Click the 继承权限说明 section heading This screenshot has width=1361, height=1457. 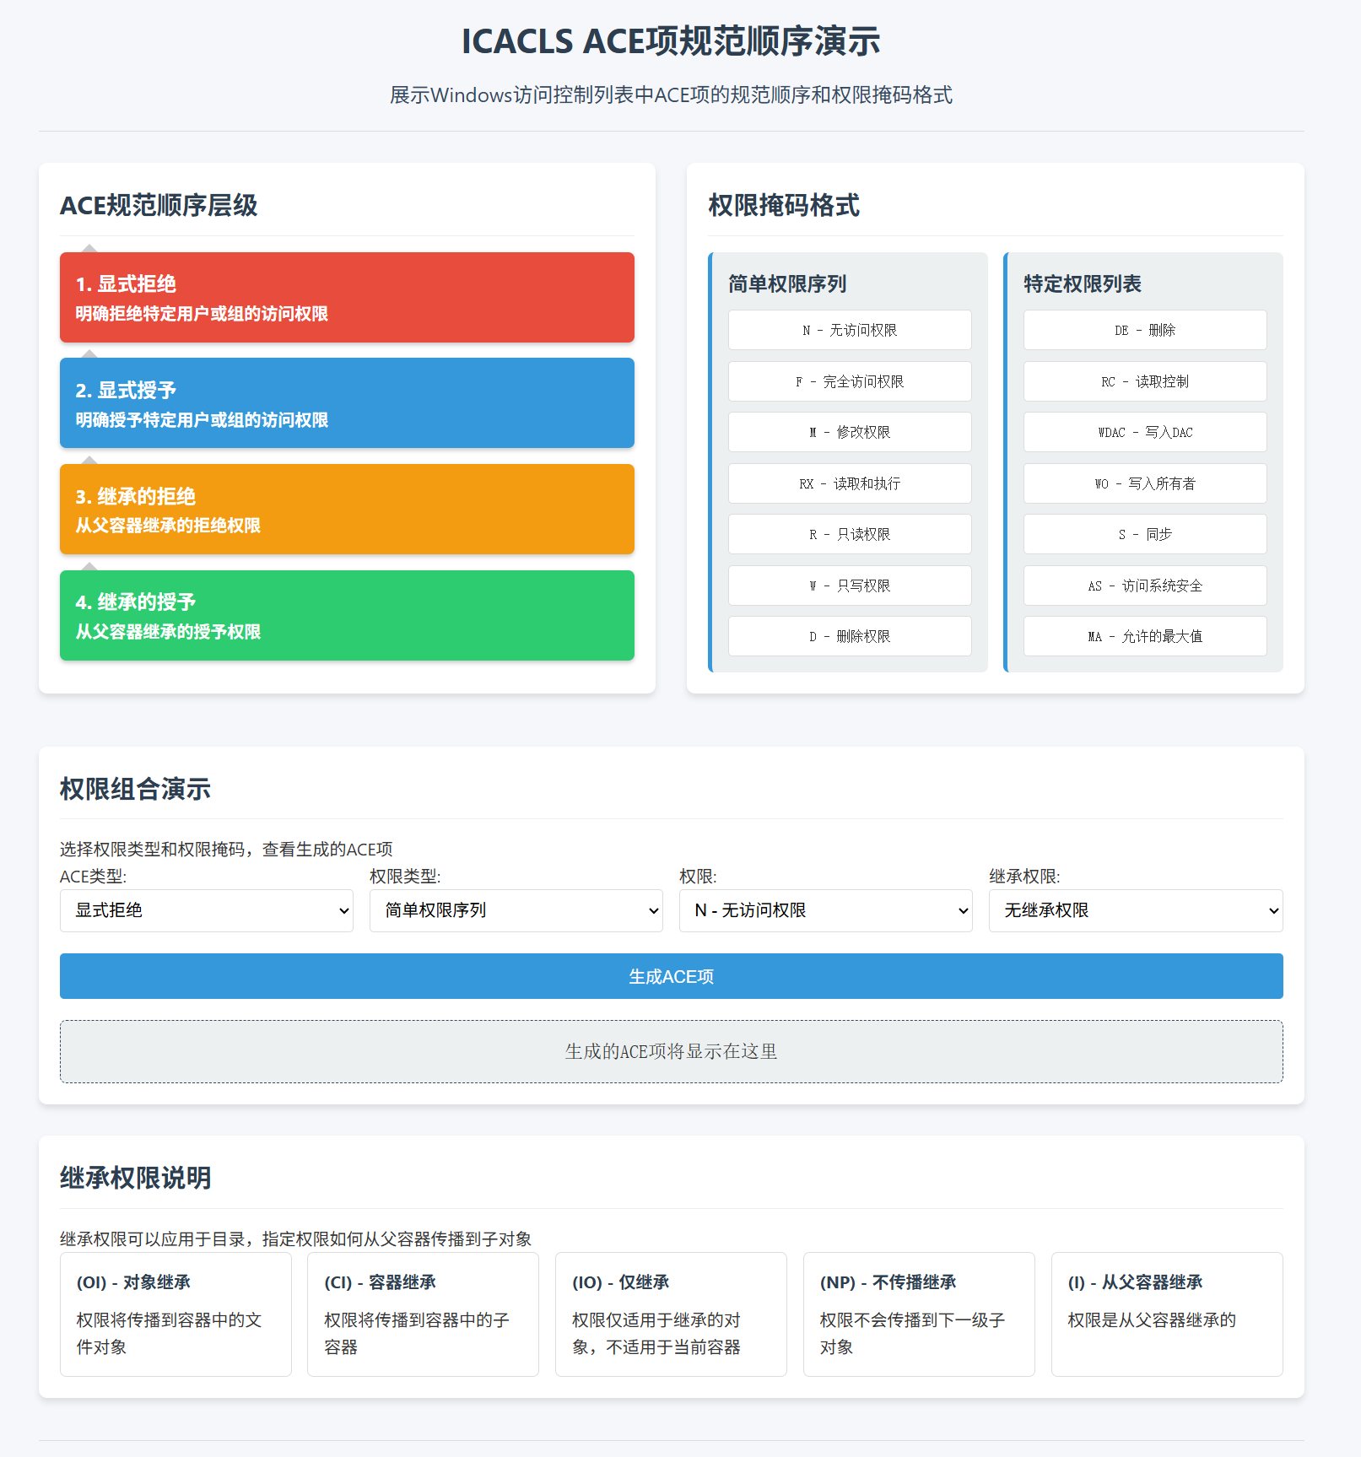pos(135,1178)
